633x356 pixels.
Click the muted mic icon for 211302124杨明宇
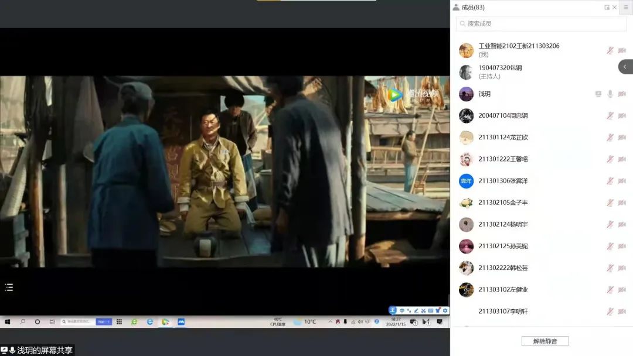coord(610,225)
